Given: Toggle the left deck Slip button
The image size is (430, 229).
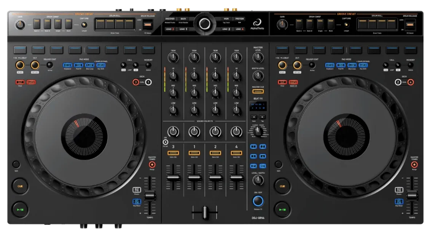Looking at the screenshot, I should pyautogui.click(x=20, y=82).
